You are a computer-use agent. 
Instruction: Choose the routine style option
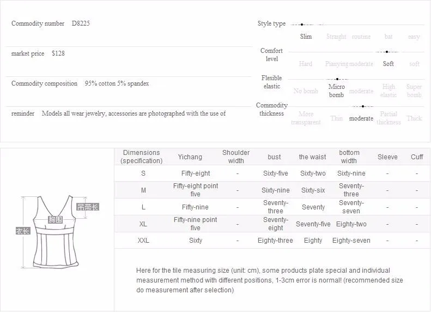tap(361, 37)
